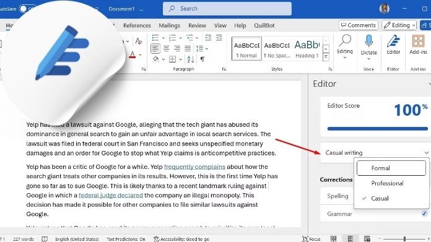Expand the line spacing dropdown arrow

(207, 49)
